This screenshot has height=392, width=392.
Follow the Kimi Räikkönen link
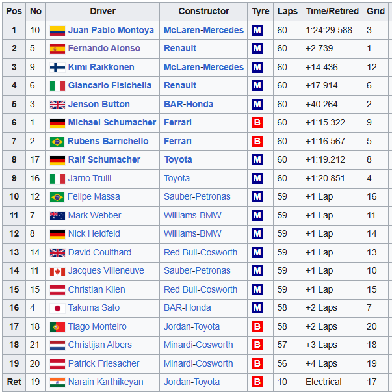[101, 67]
